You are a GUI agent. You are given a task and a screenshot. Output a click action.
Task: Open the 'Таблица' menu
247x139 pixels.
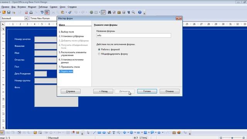pyautogui.click(x=43, y=7)
